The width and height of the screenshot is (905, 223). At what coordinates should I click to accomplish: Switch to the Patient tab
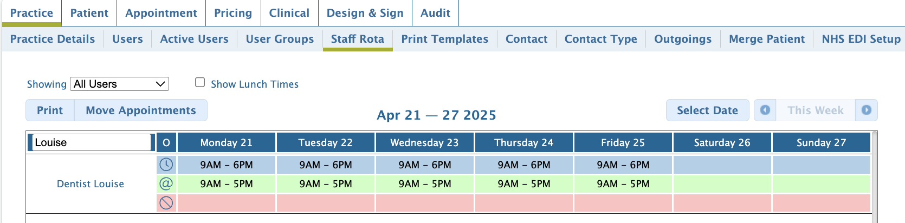click(89, 13)
